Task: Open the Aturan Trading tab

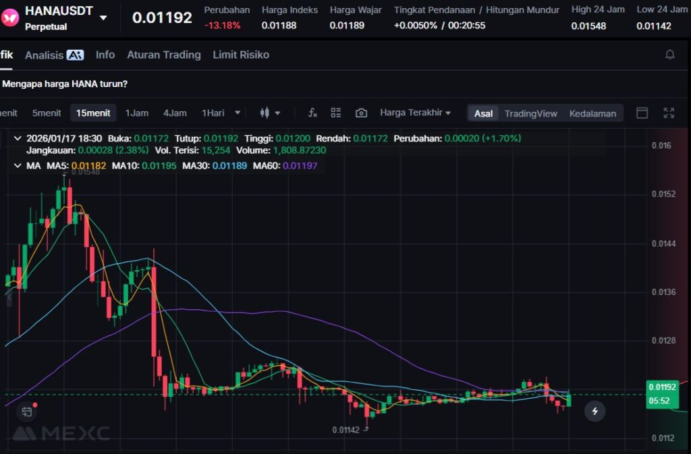Action: coord(164,55)
